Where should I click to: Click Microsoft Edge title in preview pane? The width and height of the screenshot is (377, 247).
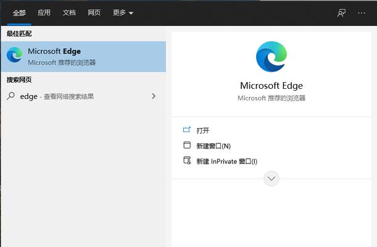(271, 86)
